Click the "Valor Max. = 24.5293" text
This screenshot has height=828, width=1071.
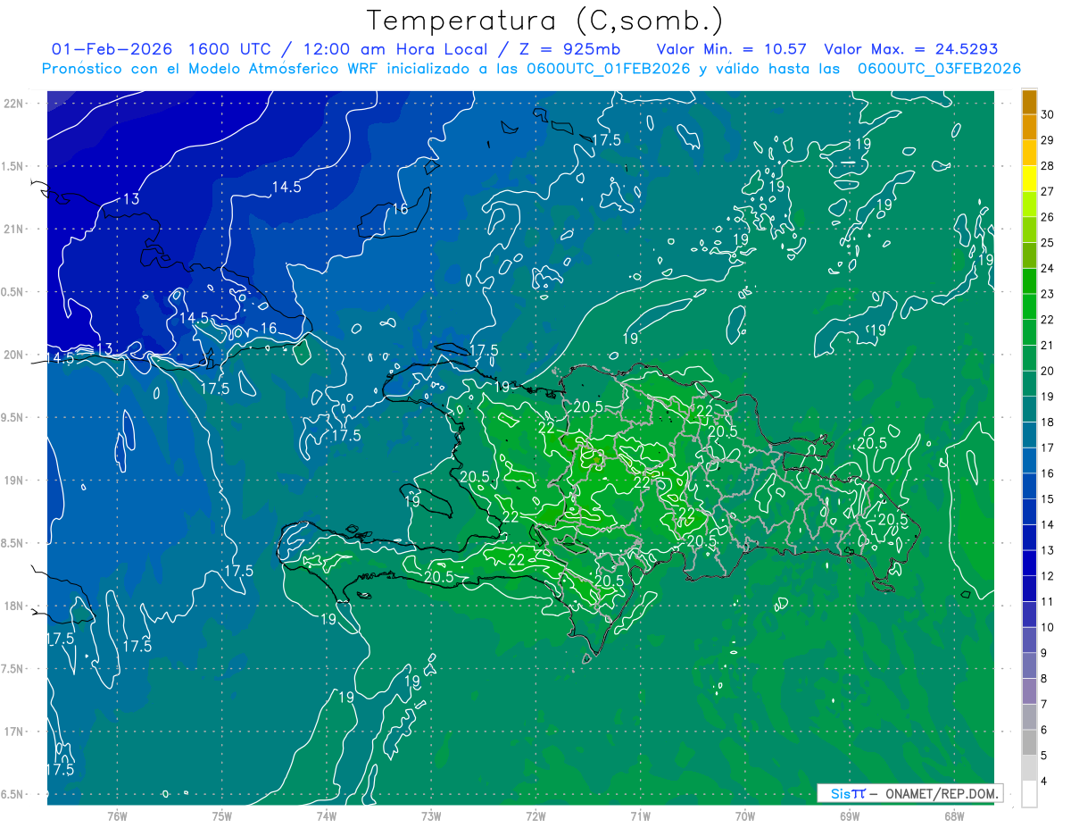pos(910,49)
